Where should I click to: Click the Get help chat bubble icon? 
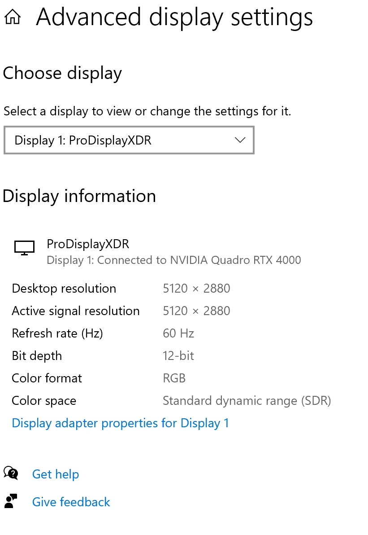(x=11, y=473)
